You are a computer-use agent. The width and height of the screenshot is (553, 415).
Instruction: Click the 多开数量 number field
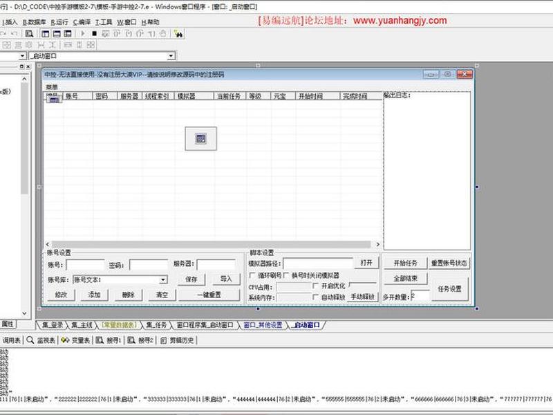coord(420,297)
